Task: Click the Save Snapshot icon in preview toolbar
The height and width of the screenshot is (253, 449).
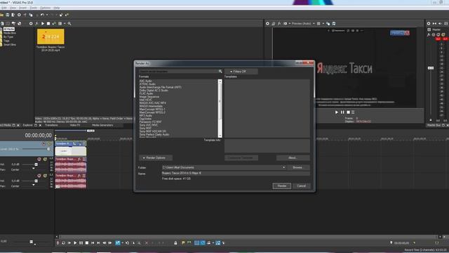Action: [334, 23]
